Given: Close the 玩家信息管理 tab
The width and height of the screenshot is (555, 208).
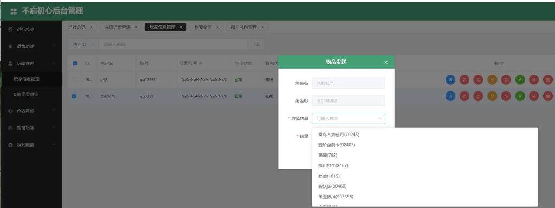Looking at the screenshot, I should [181, 27].
